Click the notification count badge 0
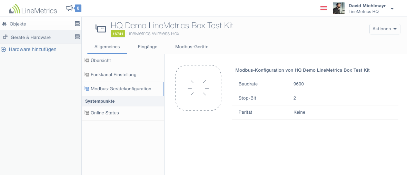Viewport: 407px width, 175px height. click(78, 8)
